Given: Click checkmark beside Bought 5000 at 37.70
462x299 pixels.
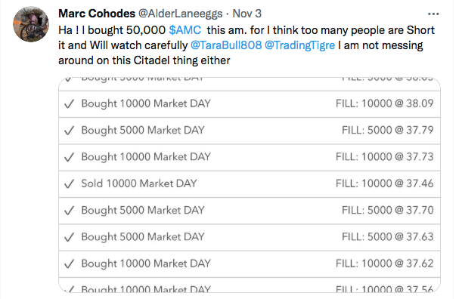Looking at the screenshot, I should click(x=69, y=211).
